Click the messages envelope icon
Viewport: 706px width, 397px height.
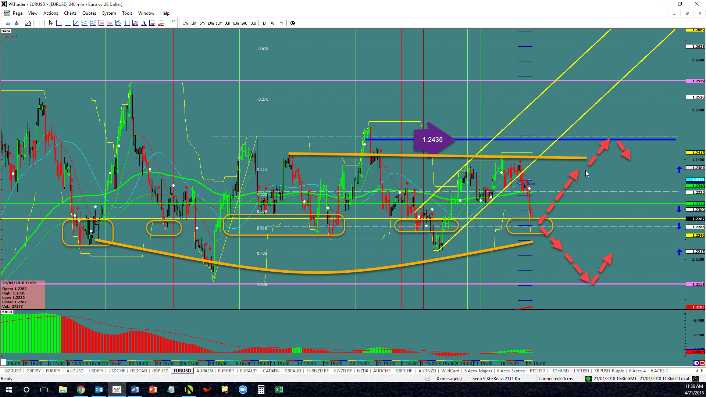428,379
